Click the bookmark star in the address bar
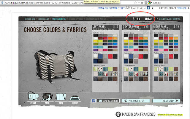The image size is (190, 119). tap(135, 3)
